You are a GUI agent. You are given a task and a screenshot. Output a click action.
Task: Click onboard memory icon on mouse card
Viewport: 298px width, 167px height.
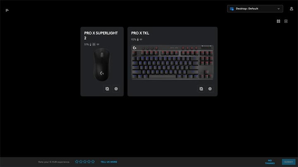(107, 89)
